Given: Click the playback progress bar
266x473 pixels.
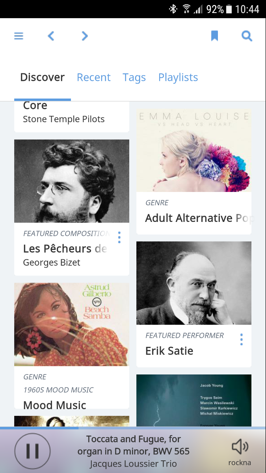Looking at the screenshot, I should 133,428.
